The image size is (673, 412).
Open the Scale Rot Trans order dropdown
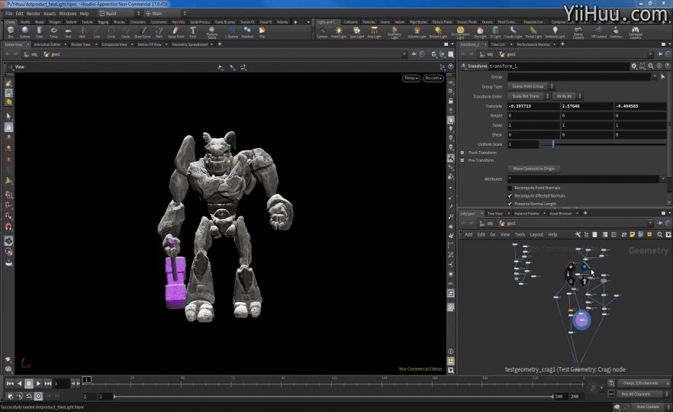pos(528,96)
